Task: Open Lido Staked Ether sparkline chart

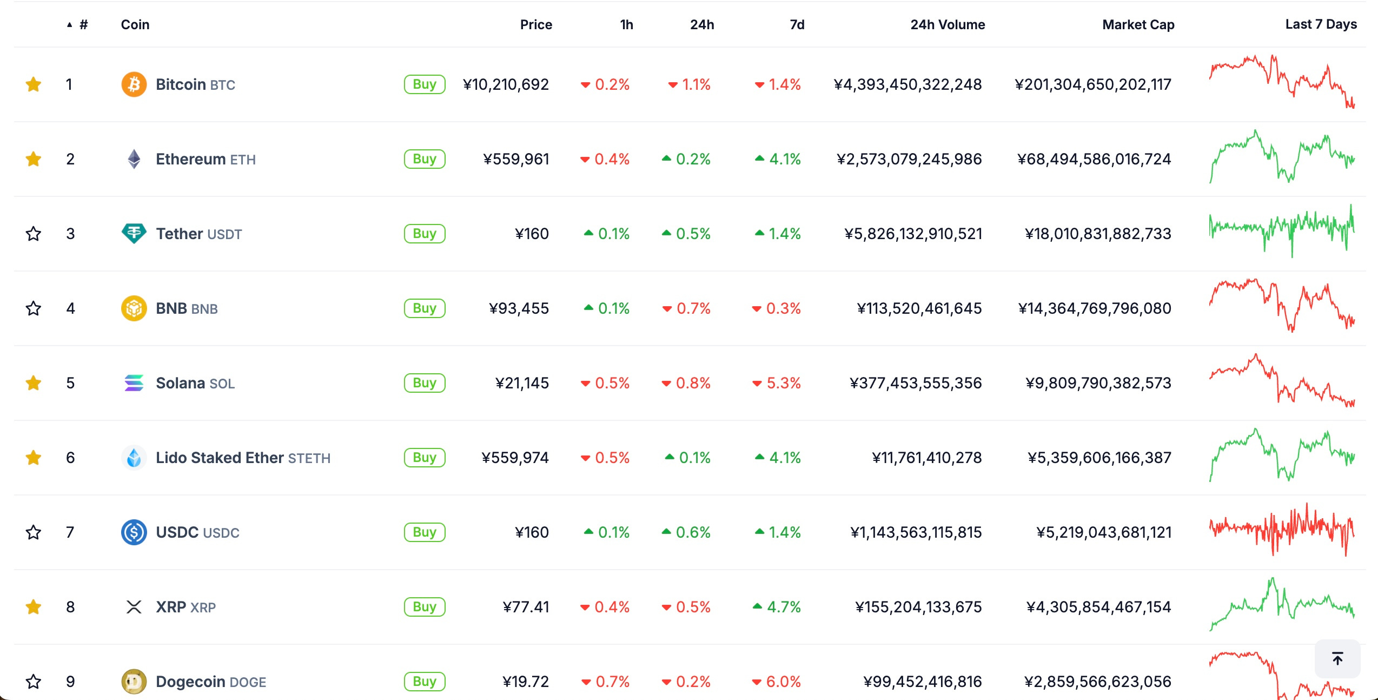Action: 1282,455
